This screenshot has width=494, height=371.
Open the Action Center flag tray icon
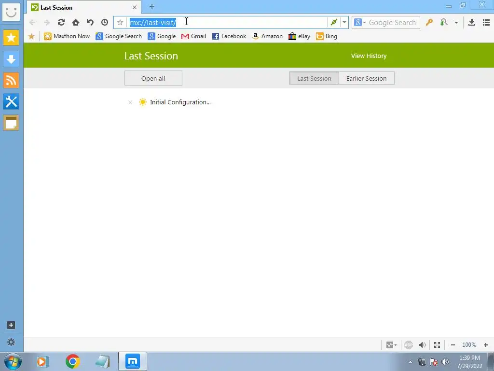[434, 362]
